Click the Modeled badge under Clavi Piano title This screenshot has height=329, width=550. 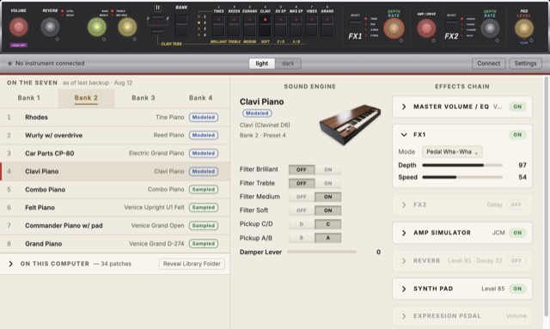click(257, 113)
